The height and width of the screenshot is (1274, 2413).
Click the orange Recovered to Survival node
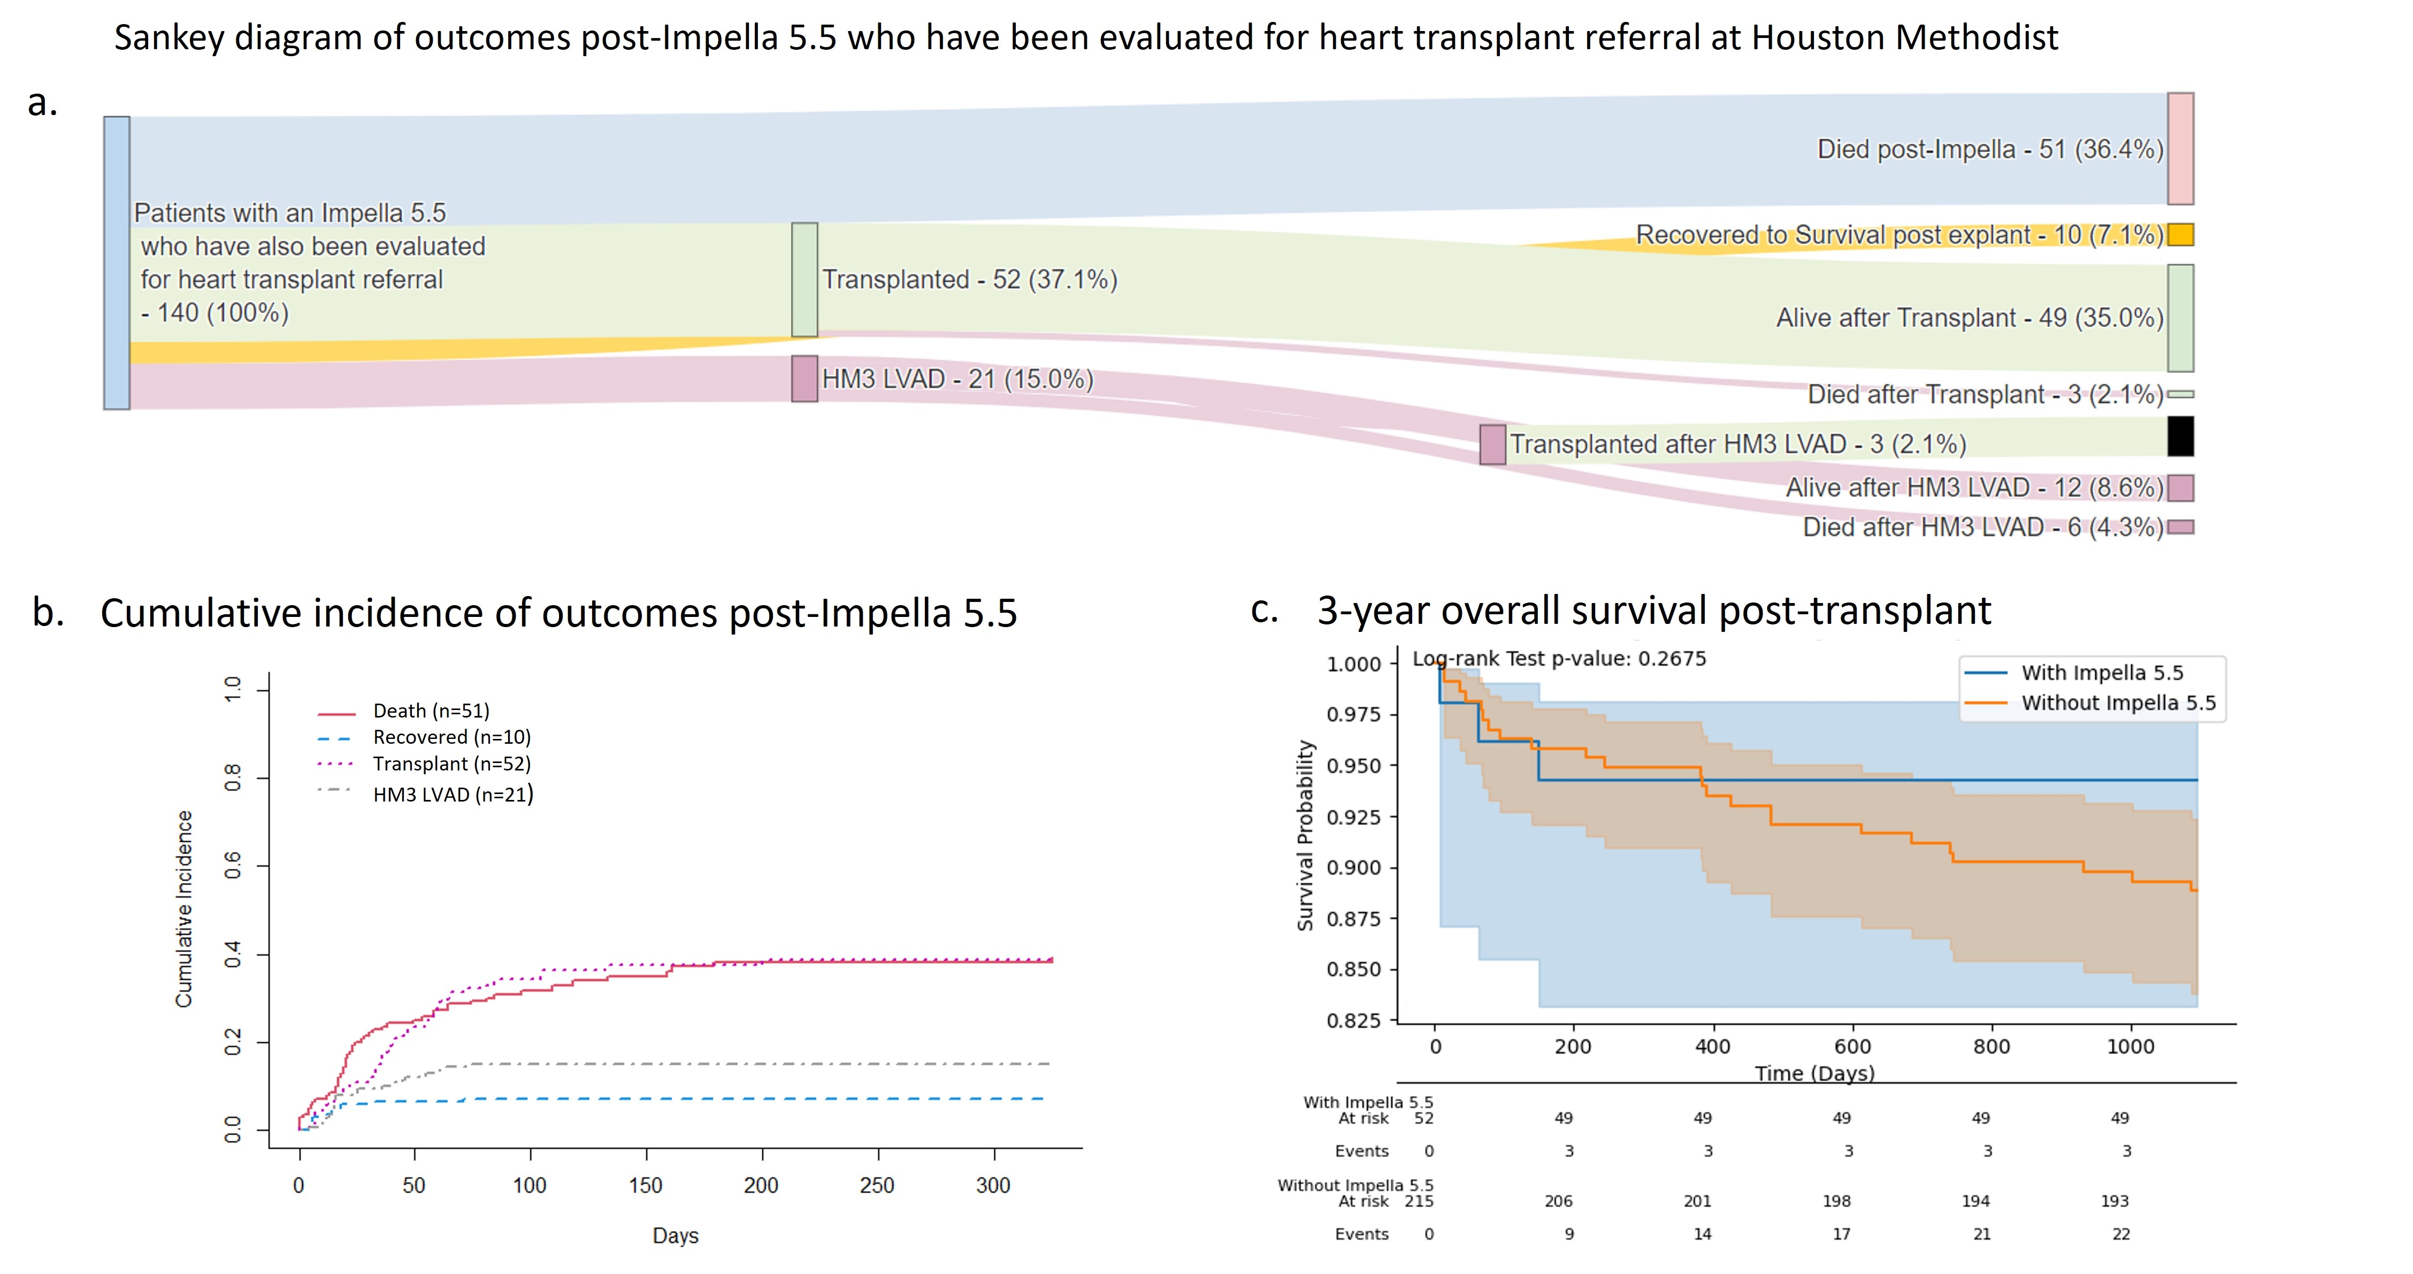(x=2180, y=234)
